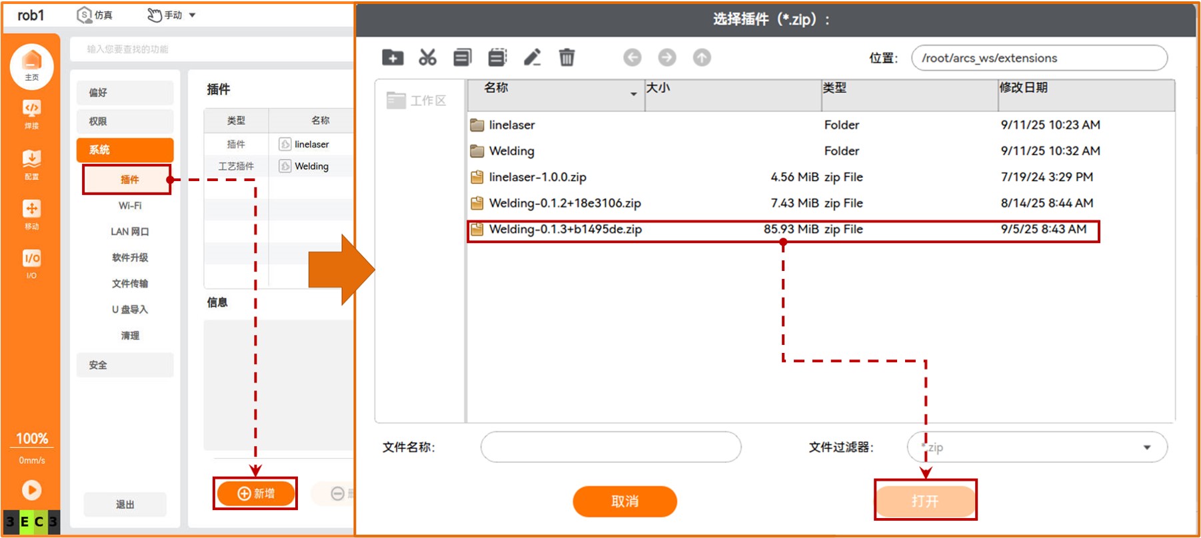Click the pencil rename icon

coord(532,58)
